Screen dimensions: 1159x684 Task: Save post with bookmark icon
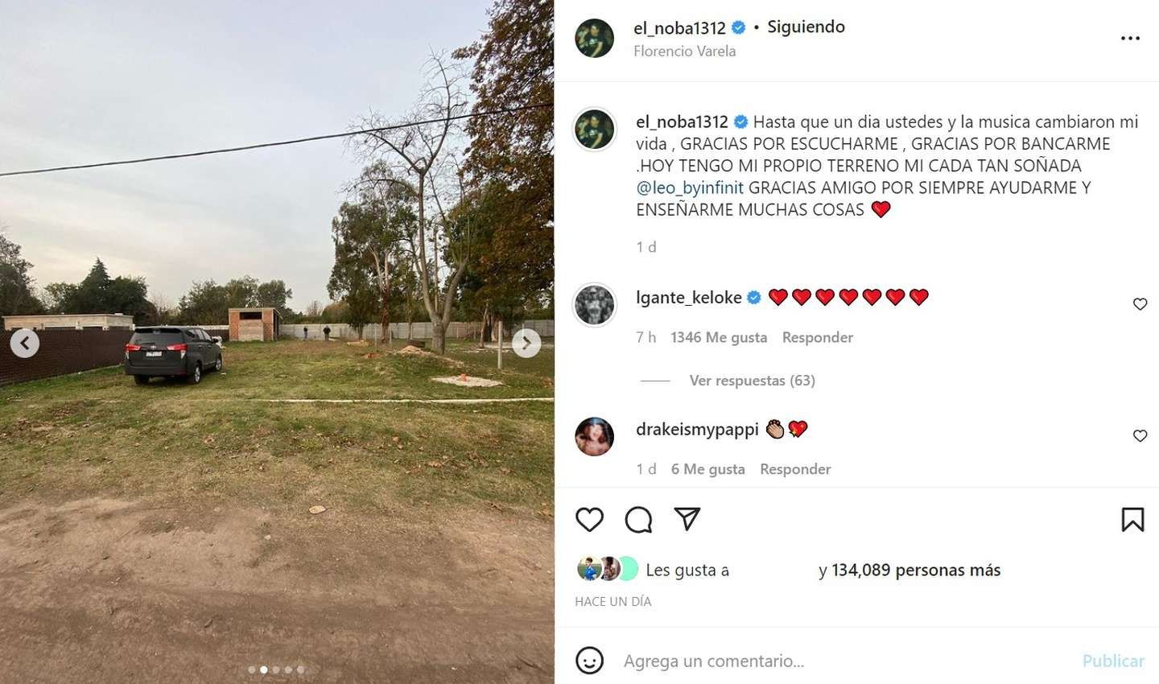pyautogui.click(x=1132, y=520)
